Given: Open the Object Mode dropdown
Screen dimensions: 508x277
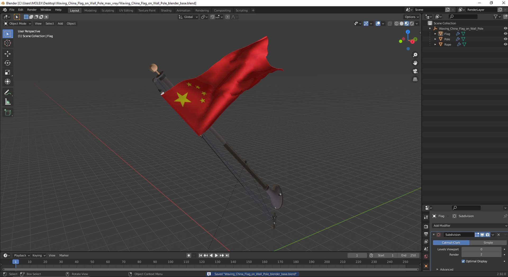Looking at the screenshot, I should click(x=17, y=24).
